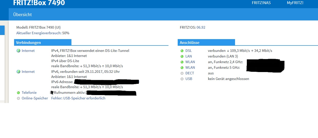Open the first Internet connection link (IPv4)

28,51
